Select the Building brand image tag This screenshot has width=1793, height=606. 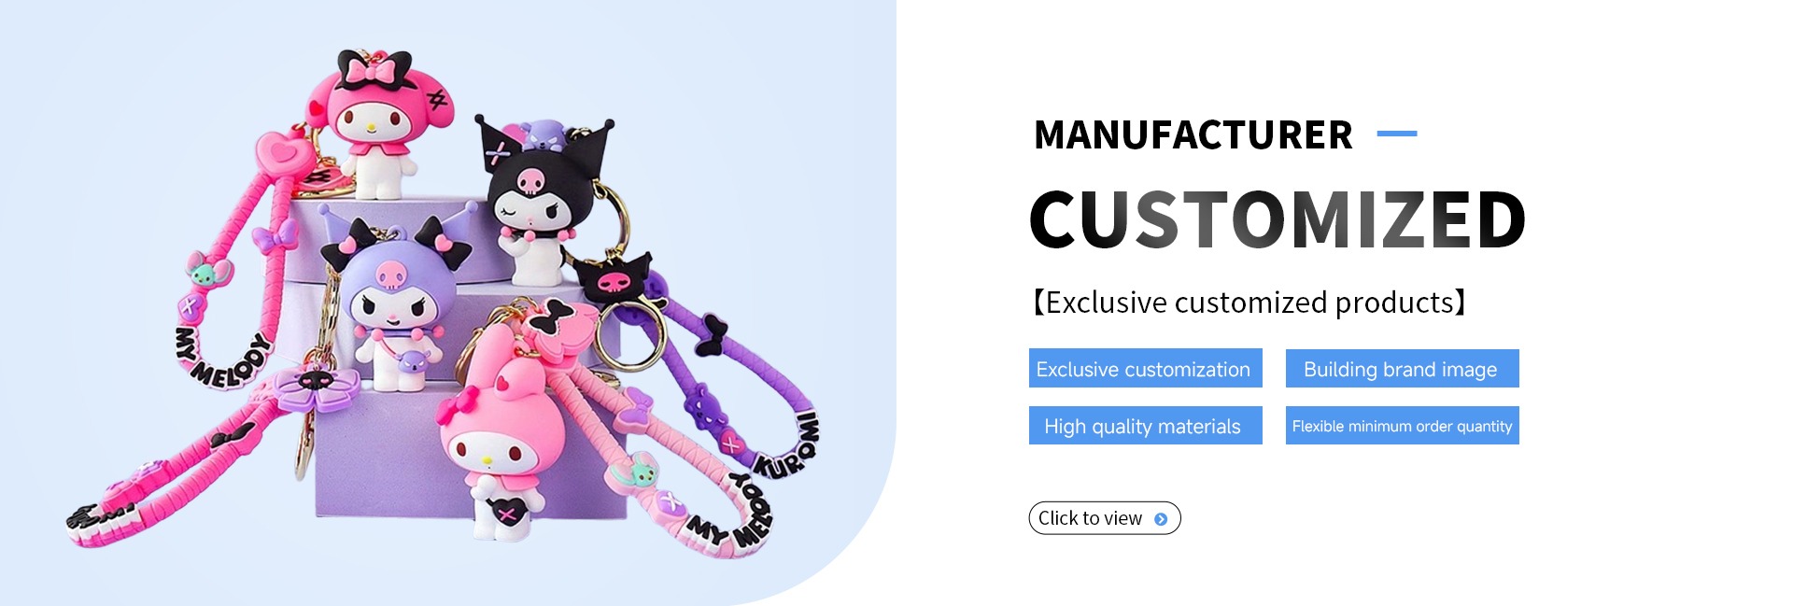(x=1402, y=369)
